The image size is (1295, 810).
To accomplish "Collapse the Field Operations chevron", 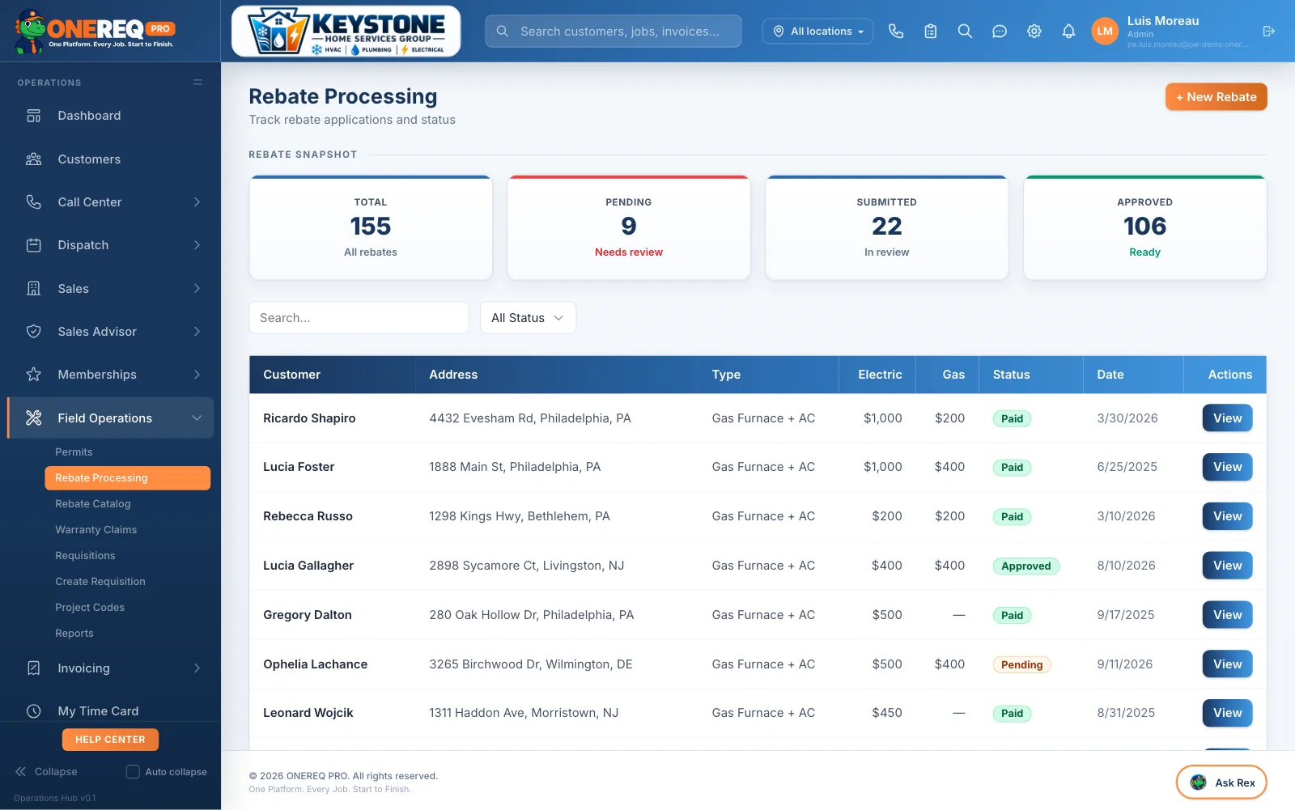I will pos(197,418).
